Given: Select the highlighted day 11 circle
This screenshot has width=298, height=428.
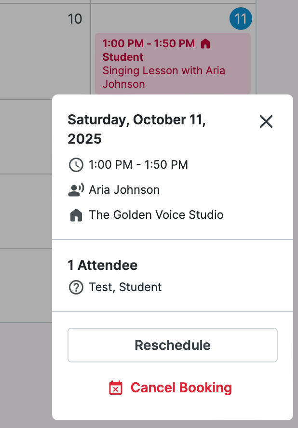Looking at the screenshot, I should (241, 19).
